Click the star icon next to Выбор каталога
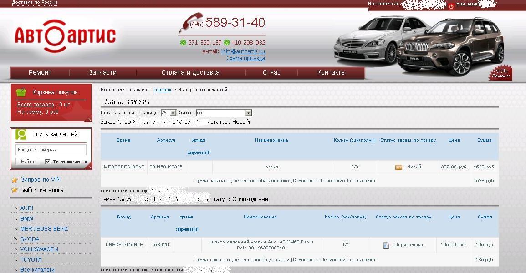Image resolution: width=526 pixels, height=273 pixels. [14, 190]
